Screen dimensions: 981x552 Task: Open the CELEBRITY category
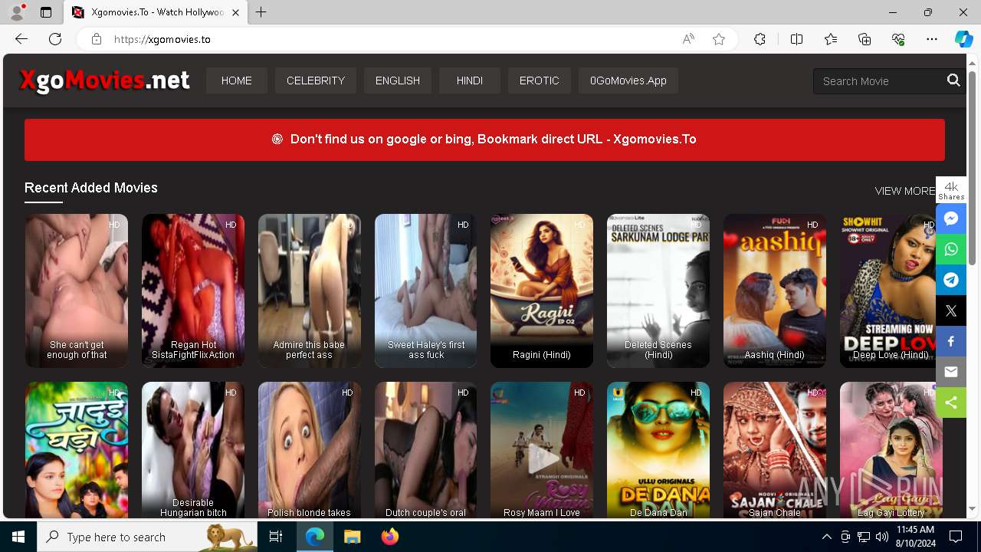click(x=316, y=80)
